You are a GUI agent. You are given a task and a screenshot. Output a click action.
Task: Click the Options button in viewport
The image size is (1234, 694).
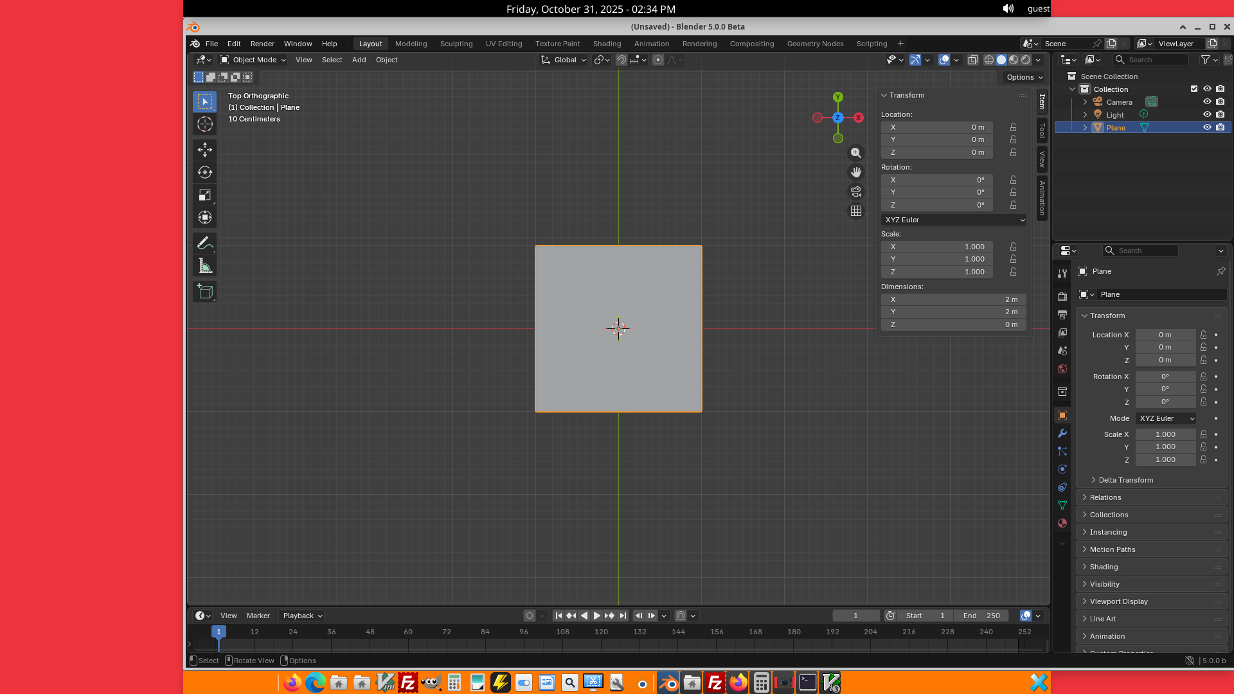point(1024,77)
